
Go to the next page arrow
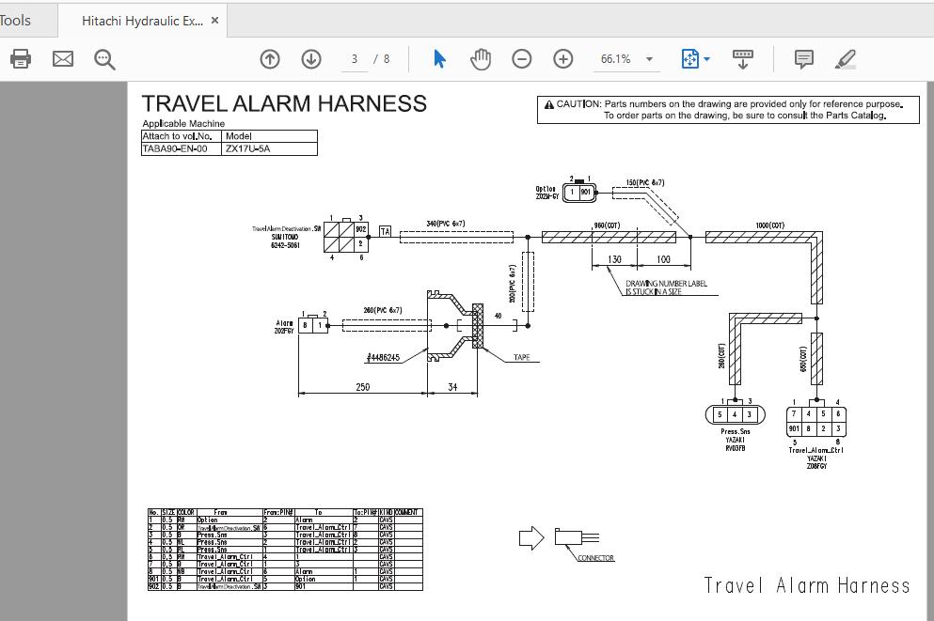tap(311, 59)
